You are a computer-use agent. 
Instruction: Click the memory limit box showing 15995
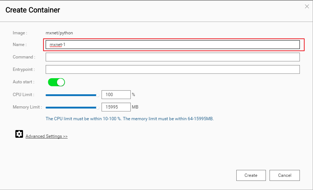click(x=116, y=107)
